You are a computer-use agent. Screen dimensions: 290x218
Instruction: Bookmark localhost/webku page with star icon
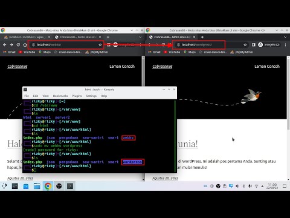[x=100, y=45]
